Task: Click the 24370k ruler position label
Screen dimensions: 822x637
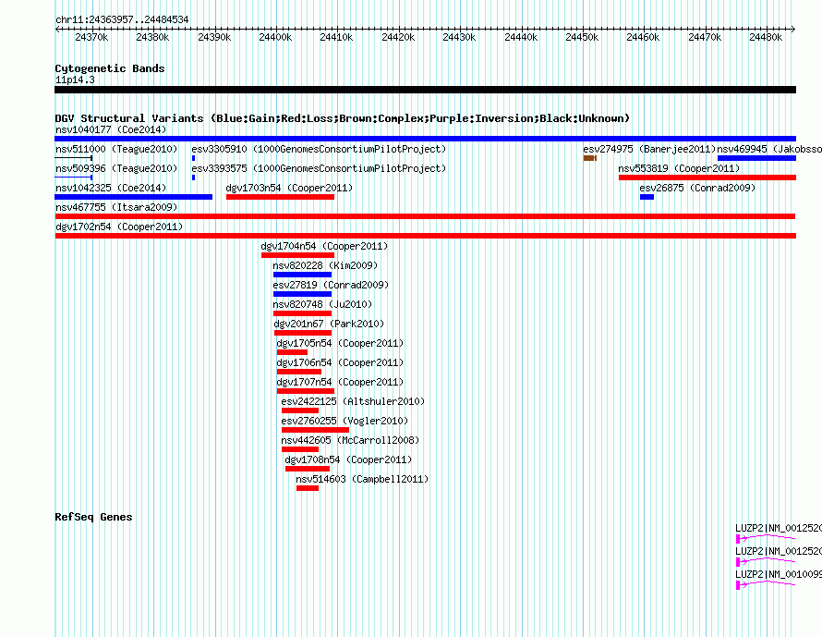Action: pyautogui.click(x=91, y=37)
